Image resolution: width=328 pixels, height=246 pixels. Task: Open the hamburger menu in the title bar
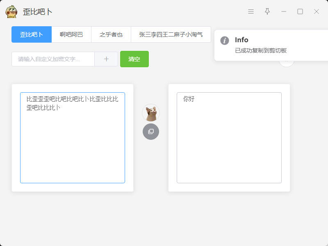[251, 11]
